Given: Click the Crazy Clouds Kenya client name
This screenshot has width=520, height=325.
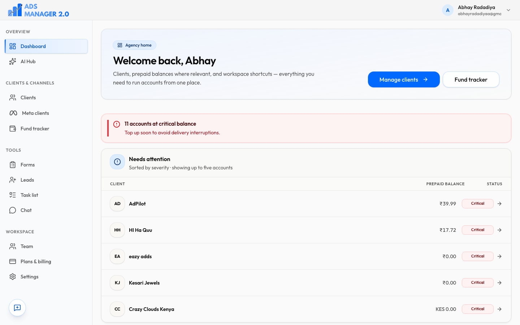Looking at the screenshot, I should pos(151,309).
